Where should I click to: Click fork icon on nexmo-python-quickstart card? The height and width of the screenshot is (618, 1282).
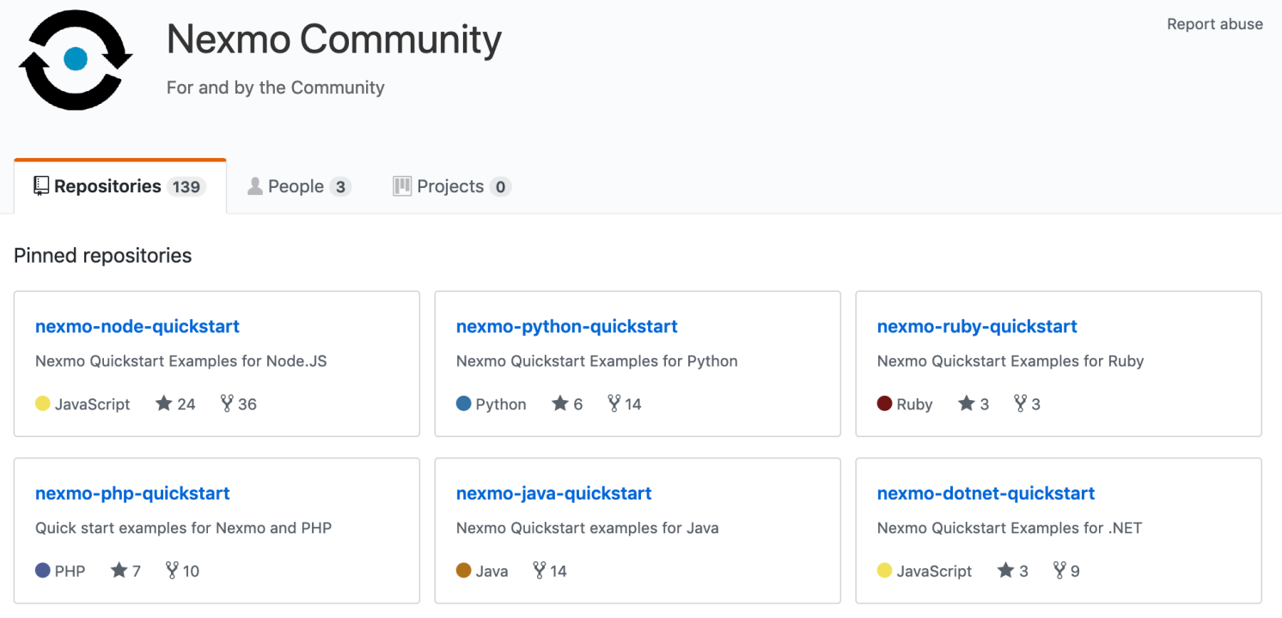pyautogui.click(x=614, y=403)
